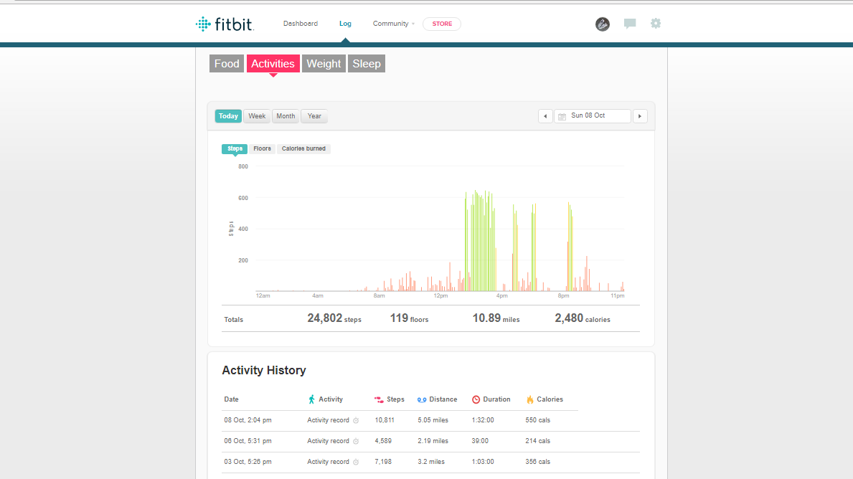The image size is (853, 479).
Task: Go to next day arrow
Action: (x=640, y=116)
